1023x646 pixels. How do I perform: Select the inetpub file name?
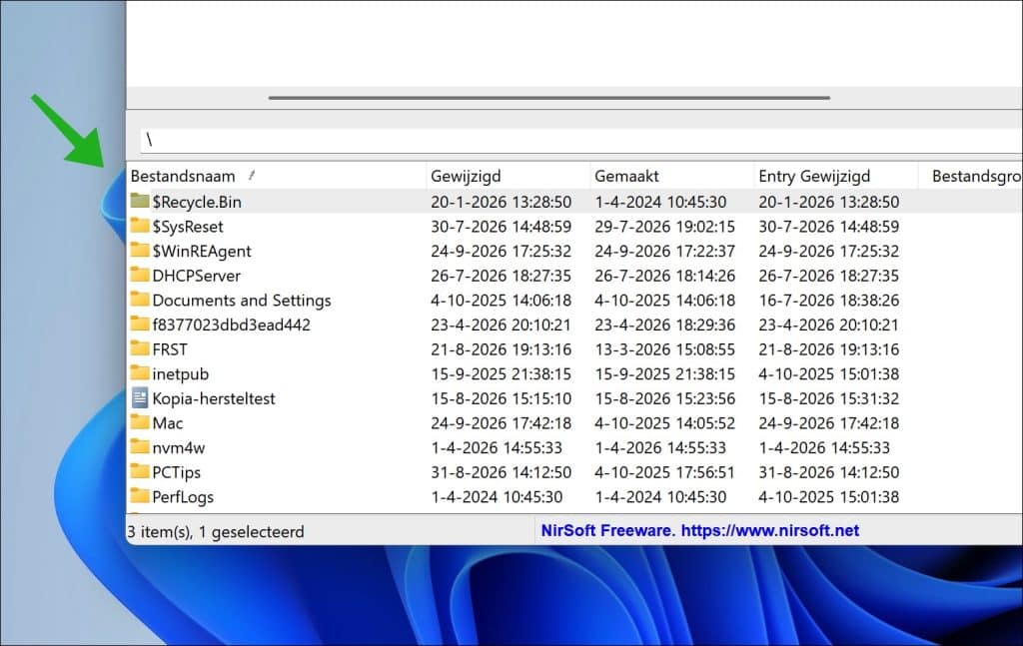coord(181,374)
